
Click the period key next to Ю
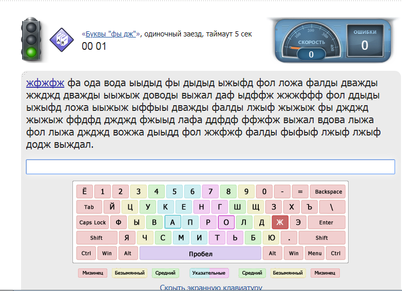pyautogui.click(x=289, y=238)
